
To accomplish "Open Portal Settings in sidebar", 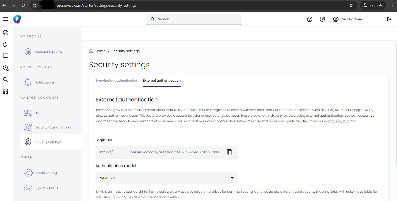I will tap(47, 173).
